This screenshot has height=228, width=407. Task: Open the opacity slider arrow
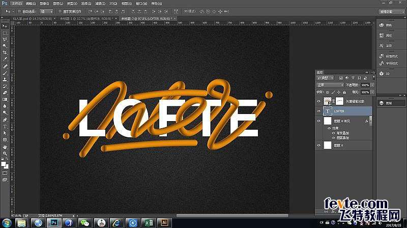click(x=372, y=85)
